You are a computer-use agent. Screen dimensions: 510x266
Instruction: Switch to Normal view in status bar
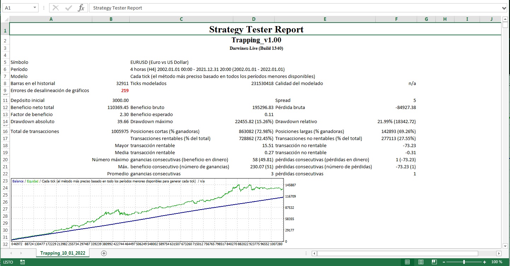pyautogui.click(x=407, y=262)
